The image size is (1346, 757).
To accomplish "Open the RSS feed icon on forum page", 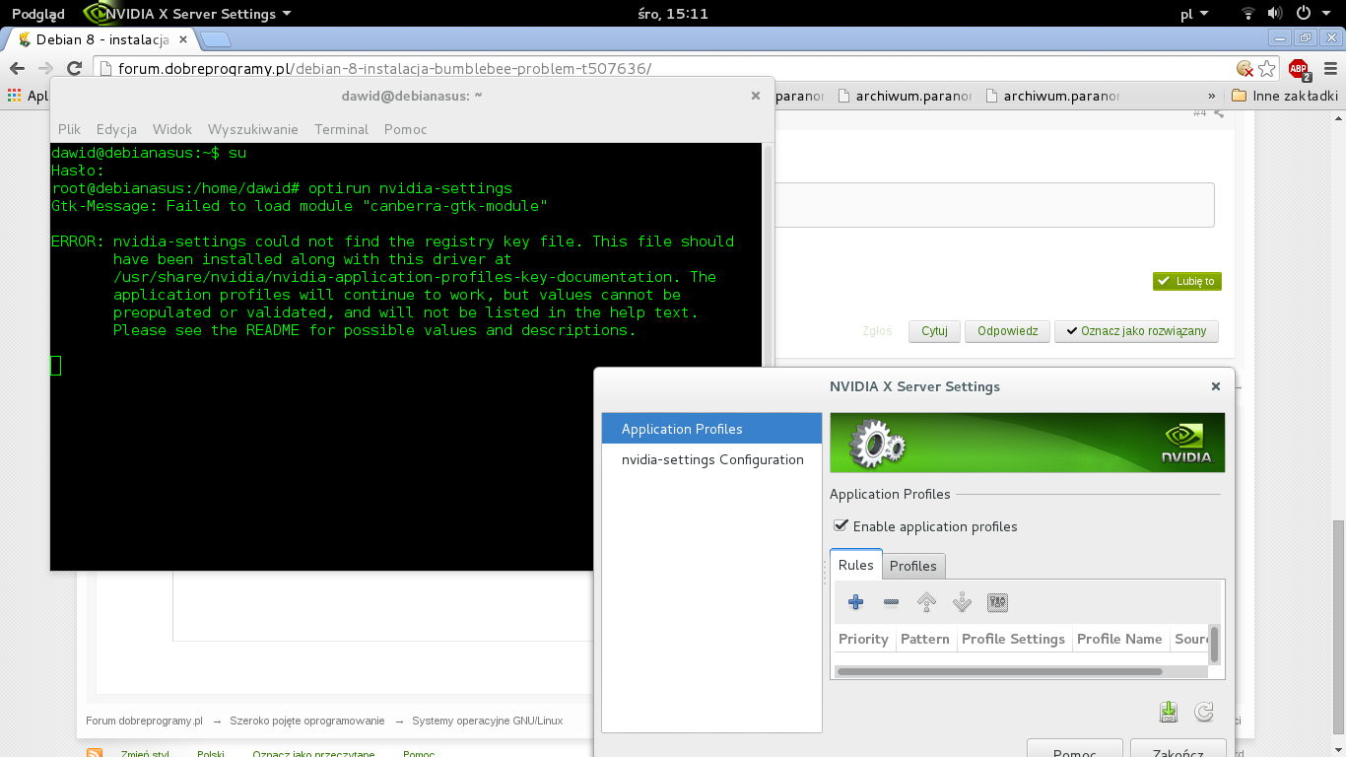I will pos(95,753).
